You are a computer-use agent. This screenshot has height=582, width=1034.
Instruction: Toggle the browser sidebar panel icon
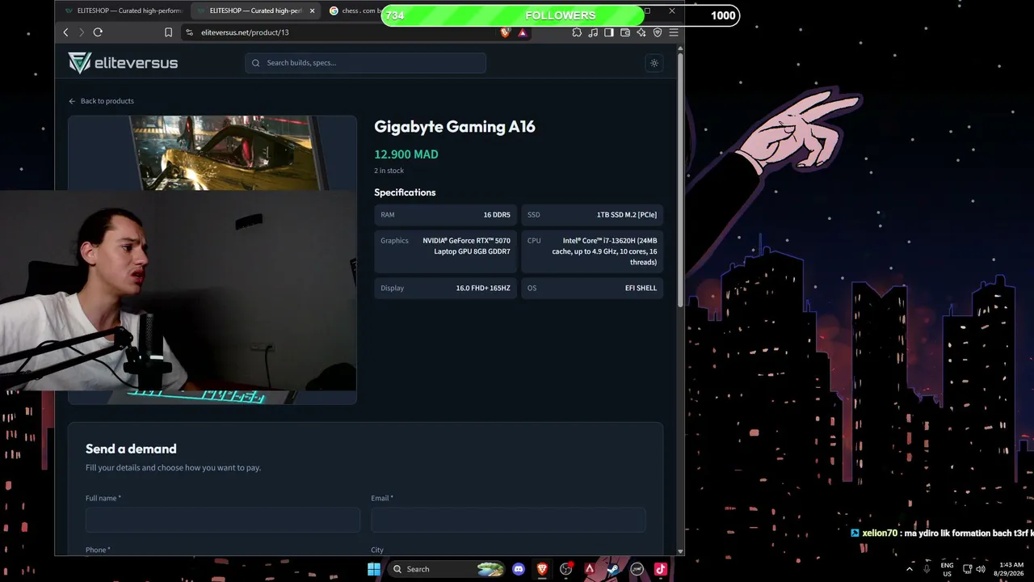(609, 32)
